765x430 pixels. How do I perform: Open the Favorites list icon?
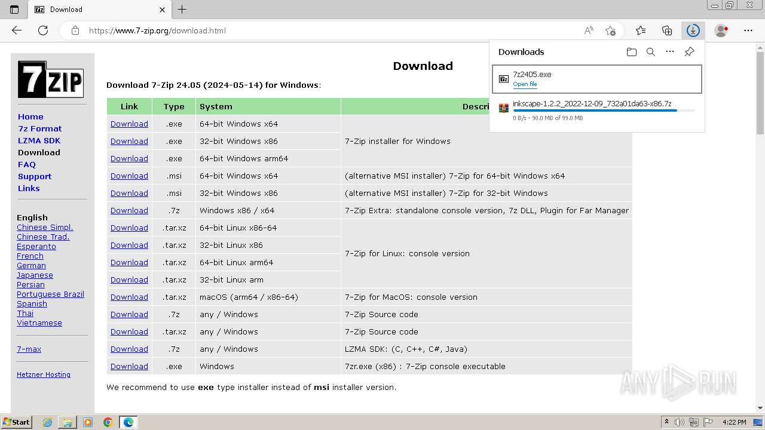(x=641, y=30)
